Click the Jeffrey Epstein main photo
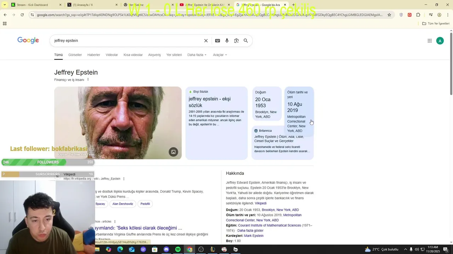Viewport: 453px width, 254px height. [x=118, y=123]
